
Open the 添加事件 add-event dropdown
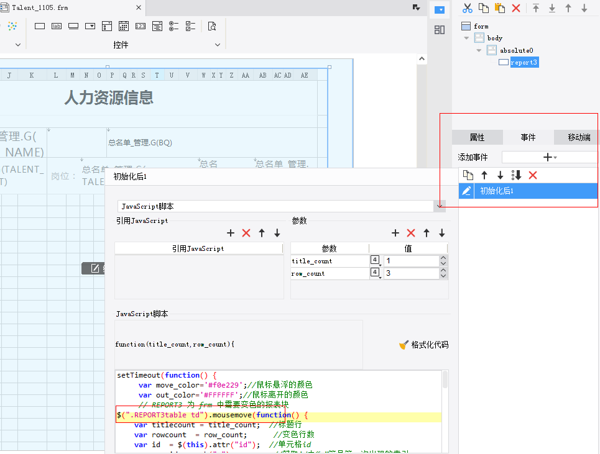550,158
